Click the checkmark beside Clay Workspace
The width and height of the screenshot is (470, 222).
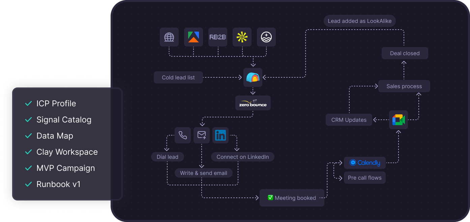coord(28,152)
